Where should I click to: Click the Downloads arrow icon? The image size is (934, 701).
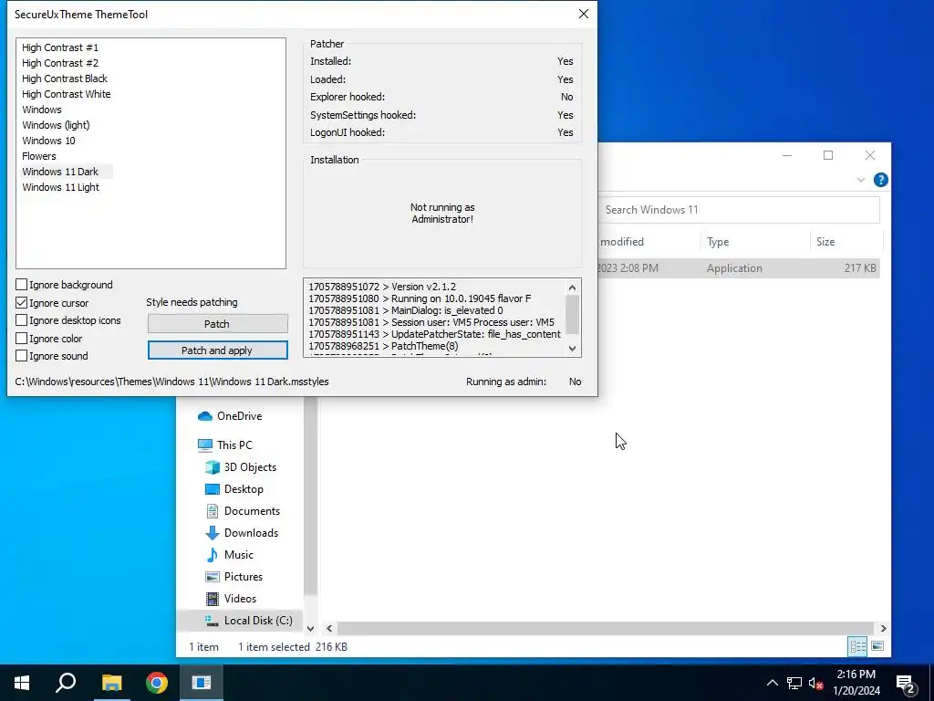[x=212, y=533]
